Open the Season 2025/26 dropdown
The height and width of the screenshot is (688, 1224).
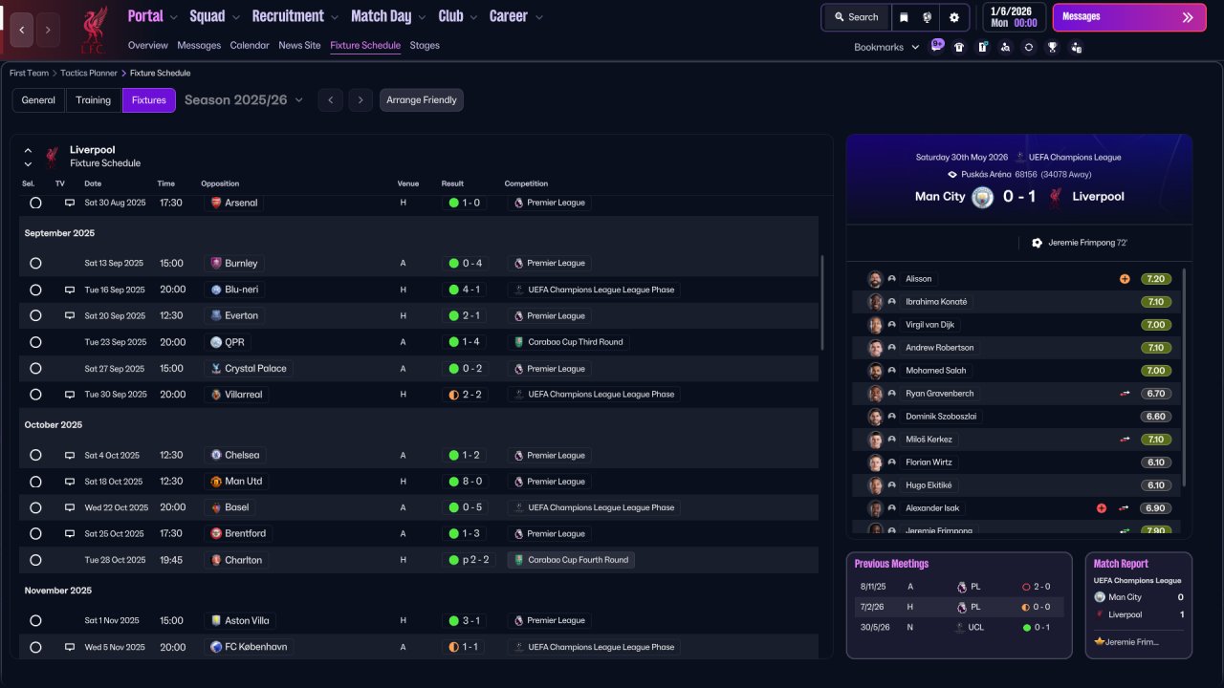(x=244, y=100)
